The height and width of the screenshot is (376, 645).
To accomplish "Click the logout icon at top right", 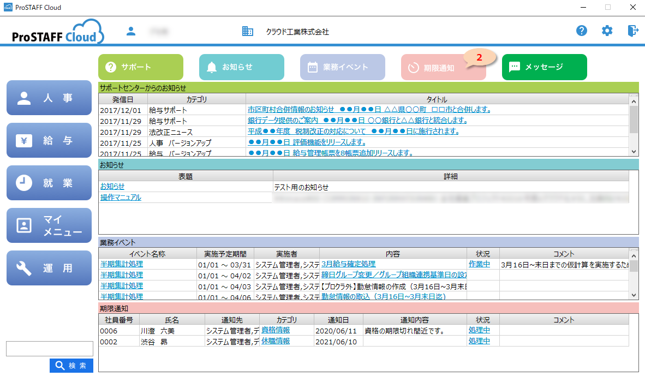I will [x=632, y=31].
